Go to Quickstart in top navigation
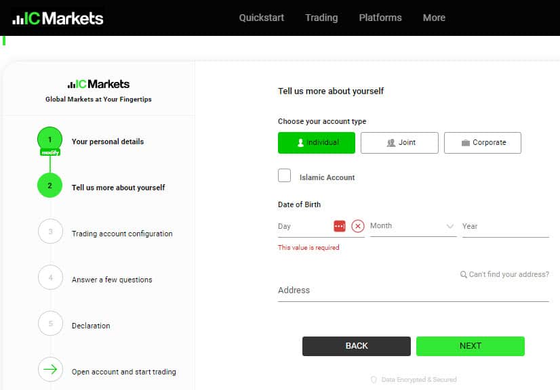Screen dimensions: 560x390 [x=262, y=18]
